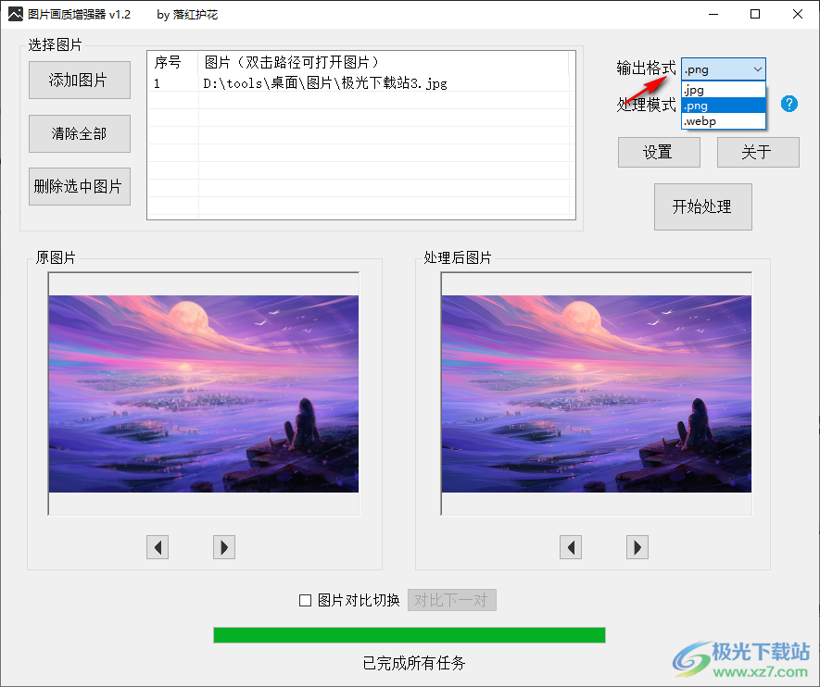Click the 已完成所有任务 status text

click(x=413, y=663)
